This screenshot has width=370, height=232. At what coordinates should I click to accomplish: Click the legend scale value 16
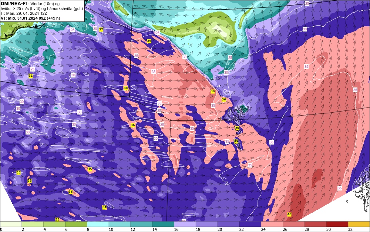(x=176, y=229)
